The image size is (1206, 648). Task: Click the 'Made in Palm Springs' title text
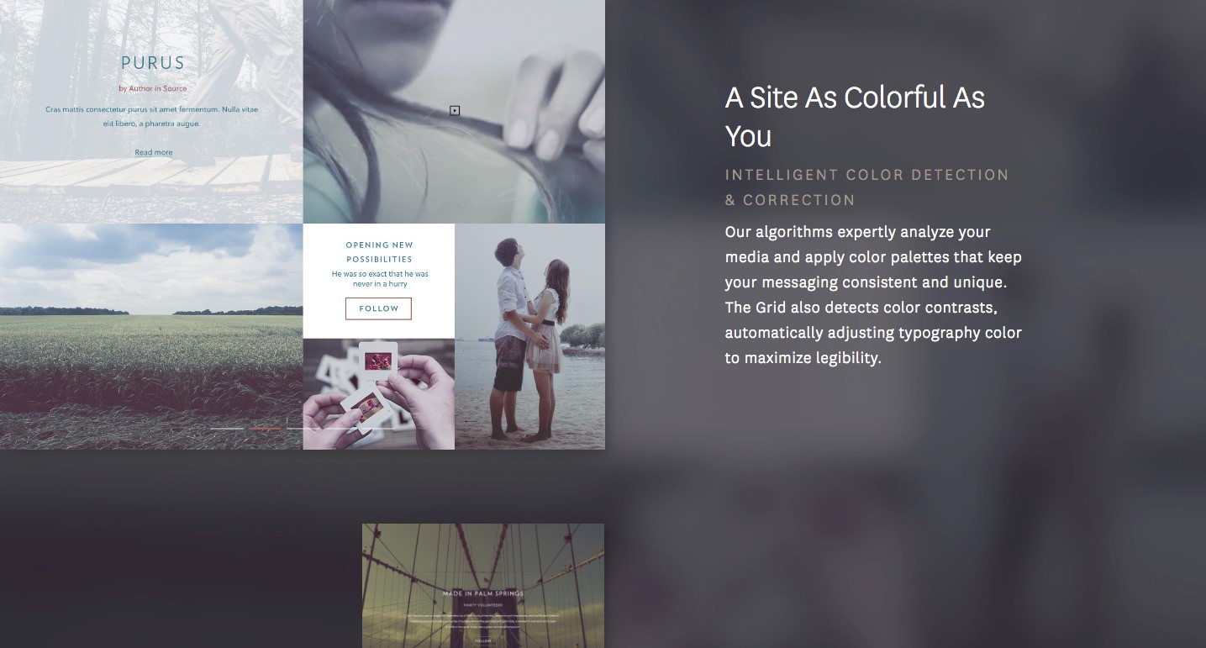click(483, 593)
